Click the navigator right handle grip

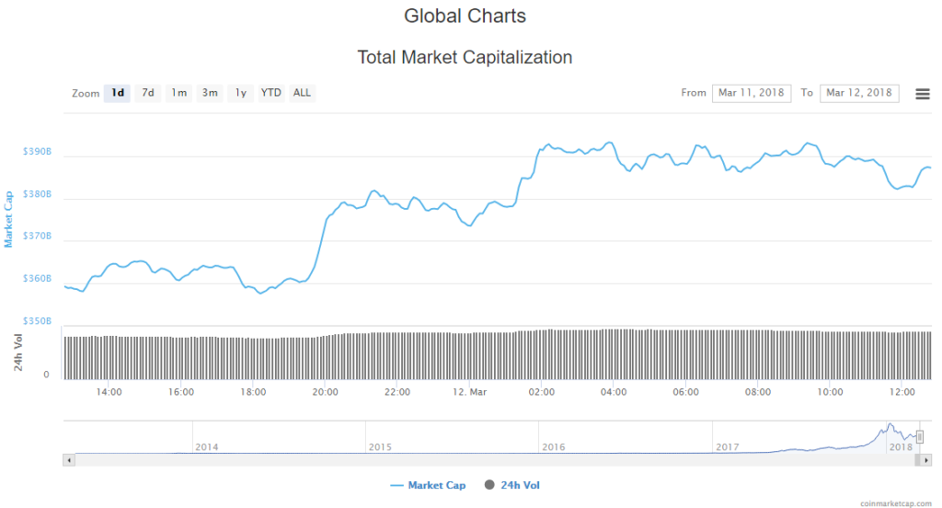(x=919, y=436)
